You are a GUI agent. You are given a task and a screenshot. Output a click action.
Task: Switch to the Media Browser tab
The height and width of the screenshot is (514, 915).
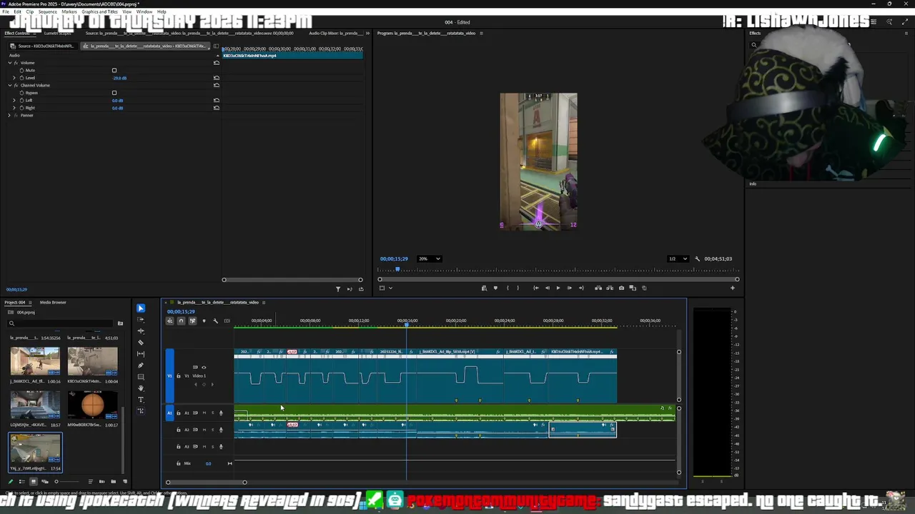click(53, 302)
